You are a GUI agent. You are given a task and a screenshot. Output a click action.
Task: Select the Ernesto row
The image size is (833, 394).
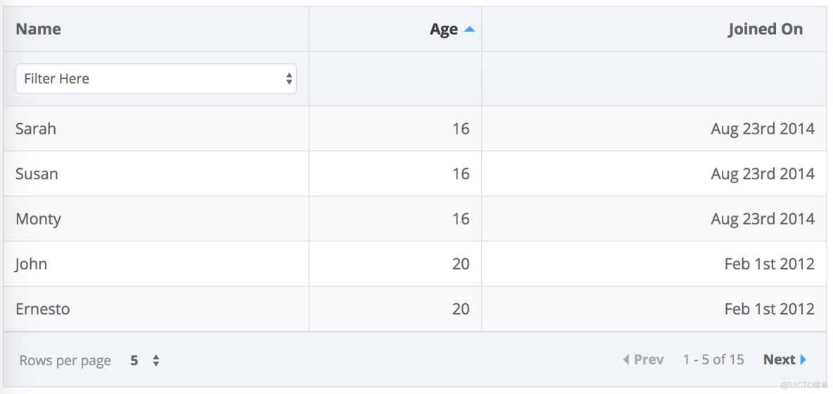42,309
